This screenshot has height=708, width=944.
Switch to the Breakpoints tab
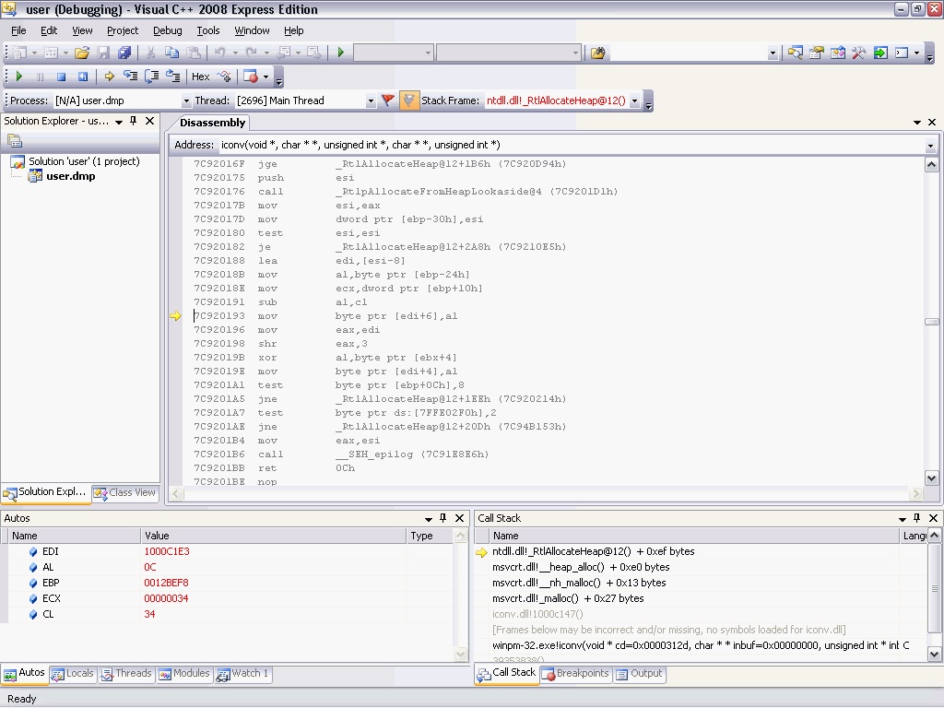[x=575, y=674]
